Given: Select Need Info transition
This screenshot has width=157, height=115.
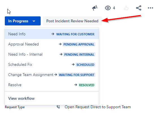Looking at the screenshot, I should click(52, 34).
